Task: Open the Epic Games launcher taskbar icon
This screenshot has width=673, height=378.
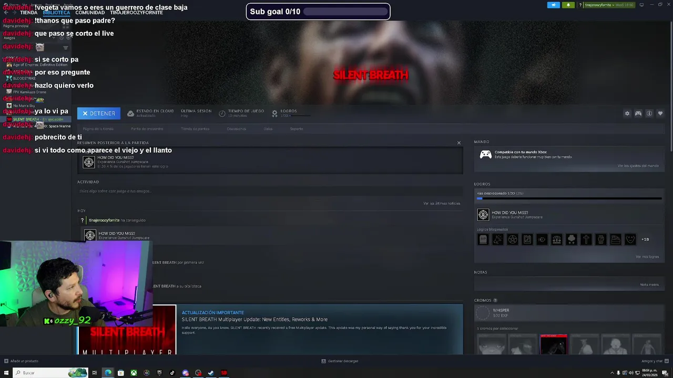Action: click(159, 373)
